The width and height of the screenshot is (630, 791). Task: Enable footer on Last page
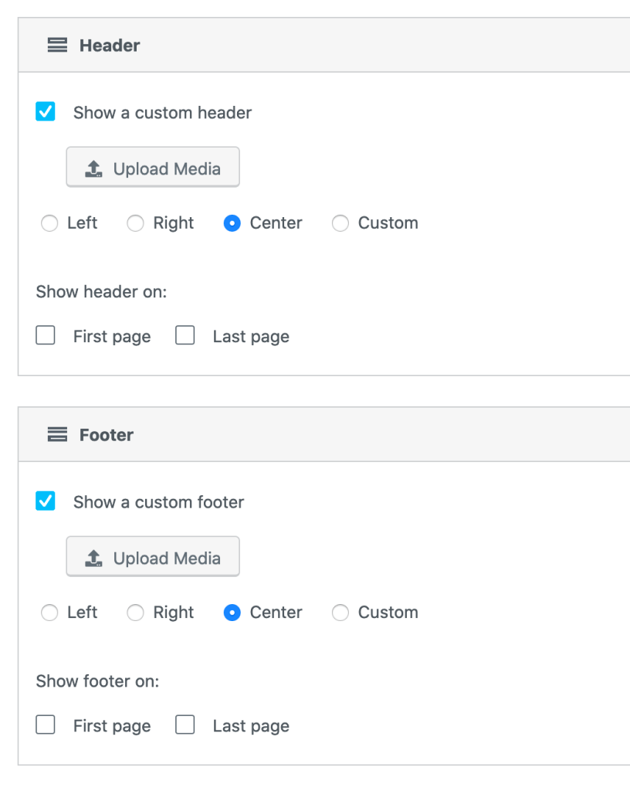pyautogui.click(x=185, y=725)
